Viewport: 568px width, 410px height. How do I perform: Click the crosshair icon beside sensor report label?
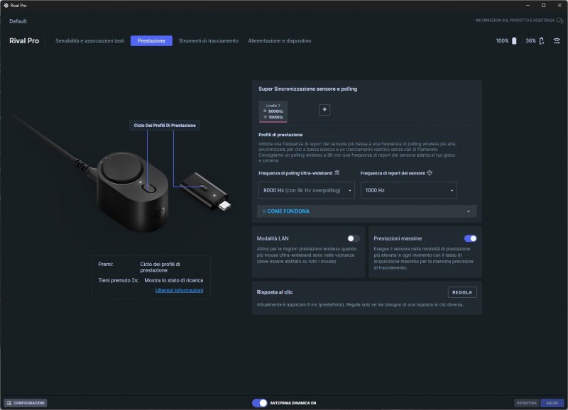click(430, 172)
